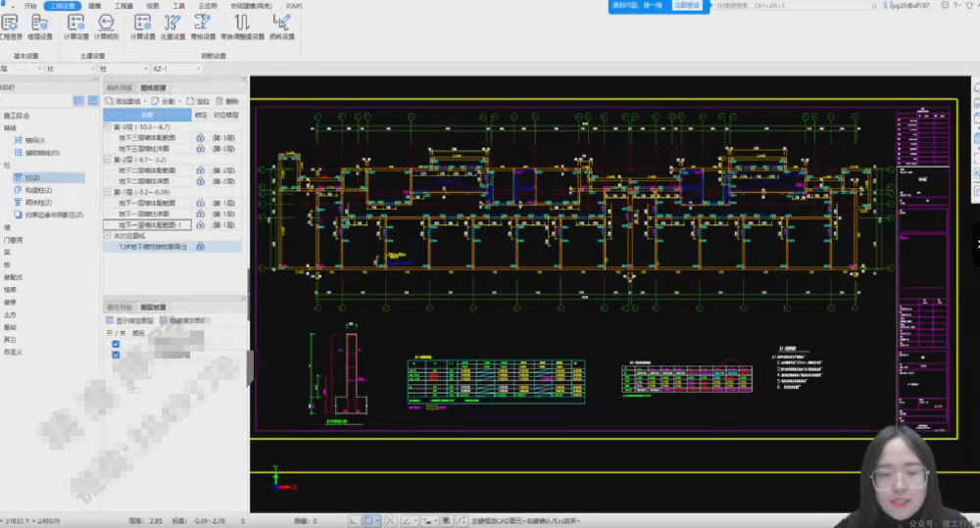Open the 工程量 ribbon tab

123,6
